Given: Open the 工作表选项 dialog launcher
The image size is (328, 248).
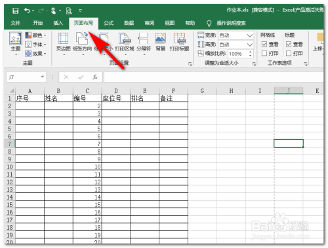Looking at the screenshot, I should pyautogui.click(x=306, y=64).
